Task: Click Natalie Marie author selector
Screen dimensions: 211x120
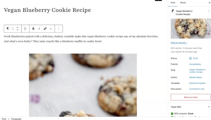Action: (x=196, y=77)
